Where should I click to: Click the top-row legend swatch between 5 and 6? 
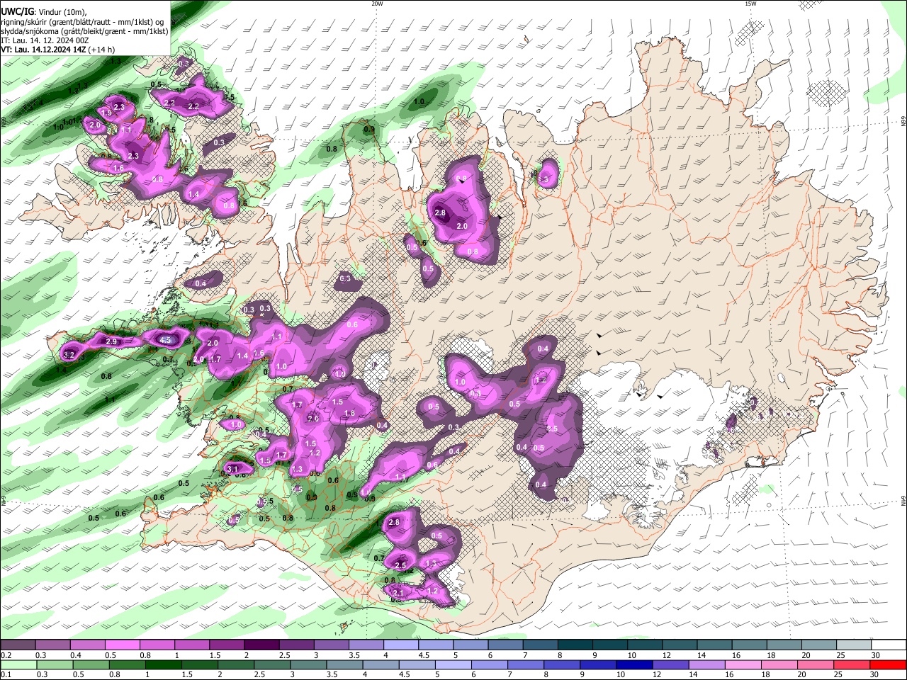pos(471,645)
